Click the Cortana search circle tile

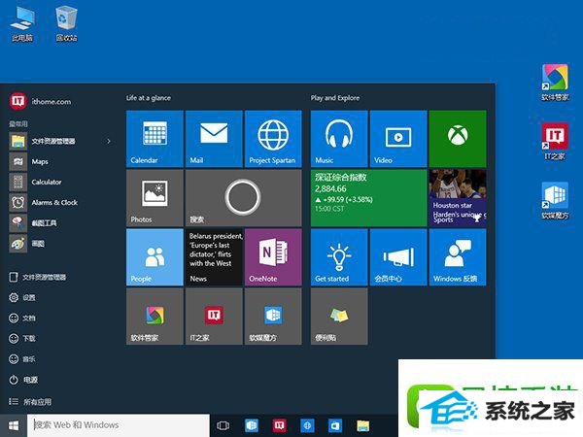click(x=244, y=198)
